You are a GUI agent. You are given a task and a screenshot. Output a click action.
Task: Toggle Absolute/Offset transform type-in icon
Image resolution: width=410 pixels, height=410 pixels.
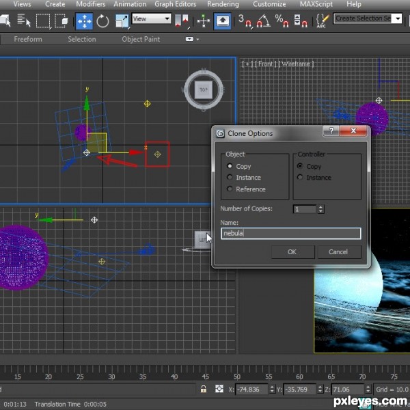pyautogui.click(x=219, y=389)
